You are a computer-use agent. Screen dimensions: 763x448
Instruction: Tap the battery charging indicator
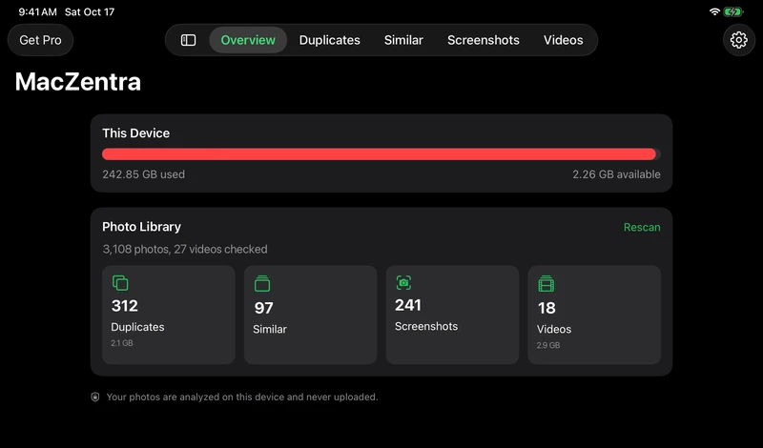732,11
